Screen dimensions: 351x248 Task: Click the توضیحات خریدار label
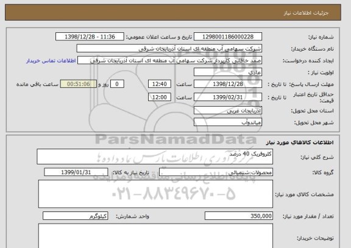(x=315, y=238)
